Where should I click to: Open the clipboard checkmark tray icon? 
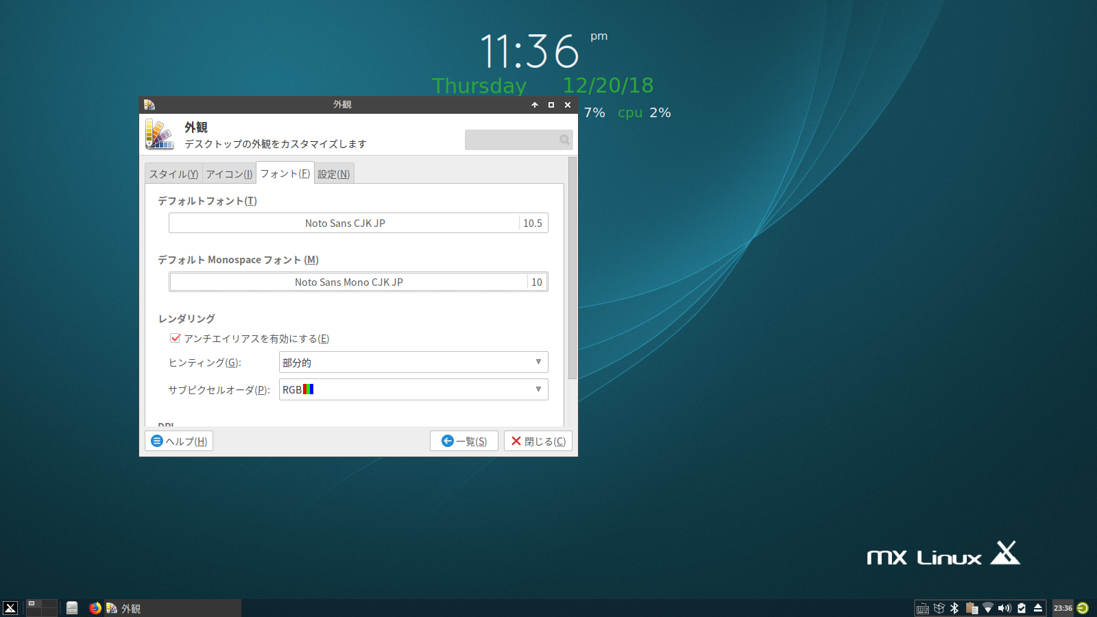tap(1022, 608)
